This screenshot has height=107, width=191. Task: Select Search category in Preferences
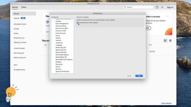[58, 67]
